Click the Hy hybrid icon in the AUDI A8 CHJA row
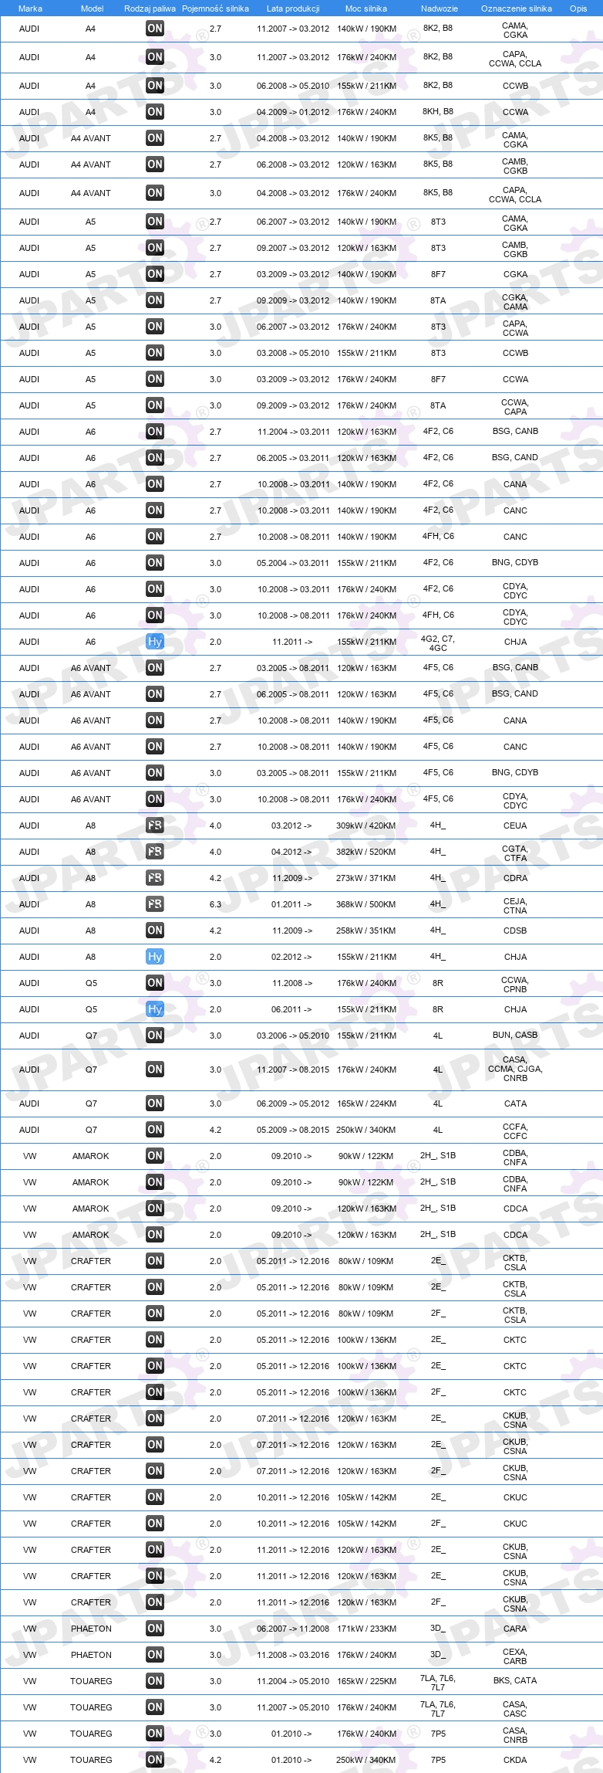This screenshot has width=603, height=1773. (155, 957)
